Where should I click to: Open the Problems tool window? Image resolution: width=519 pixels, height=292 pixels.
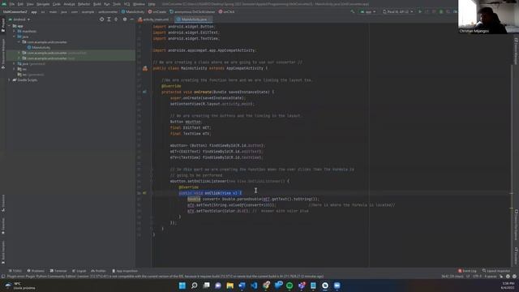tap(36, 271)
